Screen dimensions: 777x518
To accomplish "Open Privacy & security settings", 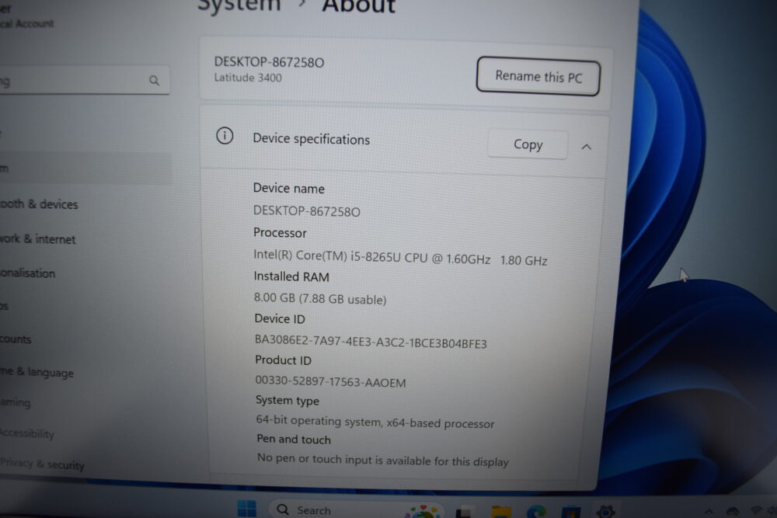I will (x=42, y=464).
